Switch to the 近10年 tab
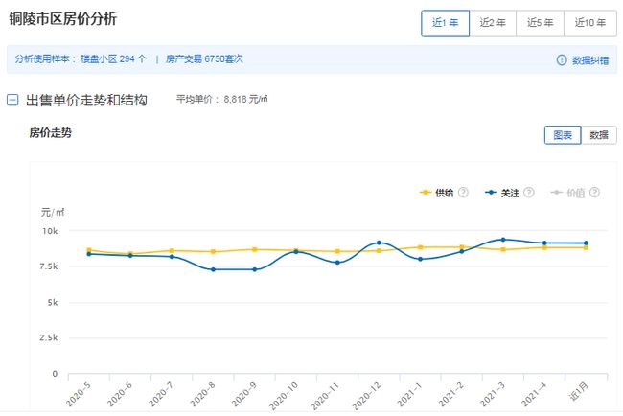 [590, 23]
